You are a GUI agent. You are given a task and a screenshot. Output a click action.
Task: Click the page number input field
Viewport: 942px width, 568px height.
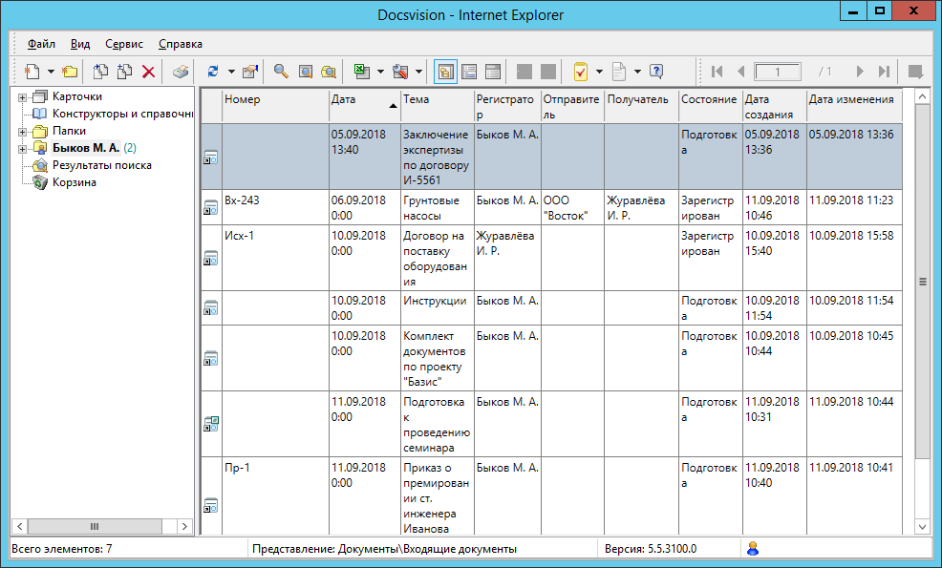(778, 72)
